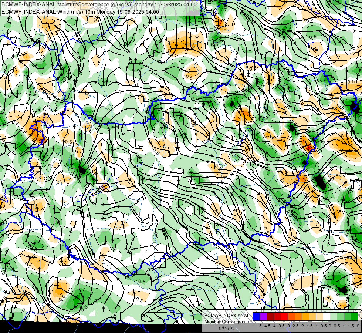Viewport: 362px width, 333px height.
Task: Pick the light green swatch for 0.5 to 1
Action: (341, 316)
